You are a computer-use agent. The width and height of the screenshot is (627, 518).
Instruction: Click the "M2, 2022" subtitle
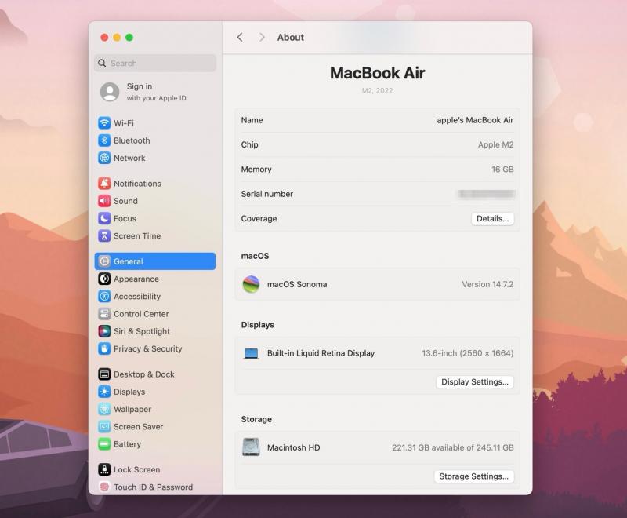tap(378, 90)
